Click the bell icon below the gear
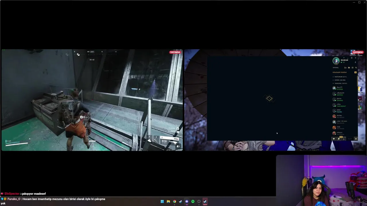367x206 pixels. point(356,62)
